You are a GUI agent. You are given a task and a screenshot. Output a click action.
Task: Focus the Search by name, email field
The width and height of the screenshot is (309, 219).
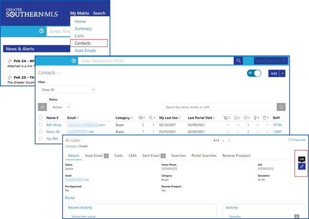[220, 107]
